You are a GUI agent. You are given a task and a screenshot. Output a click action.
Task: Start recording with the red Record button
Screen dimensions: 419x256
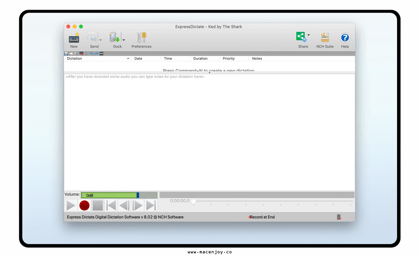coord(84,205)
